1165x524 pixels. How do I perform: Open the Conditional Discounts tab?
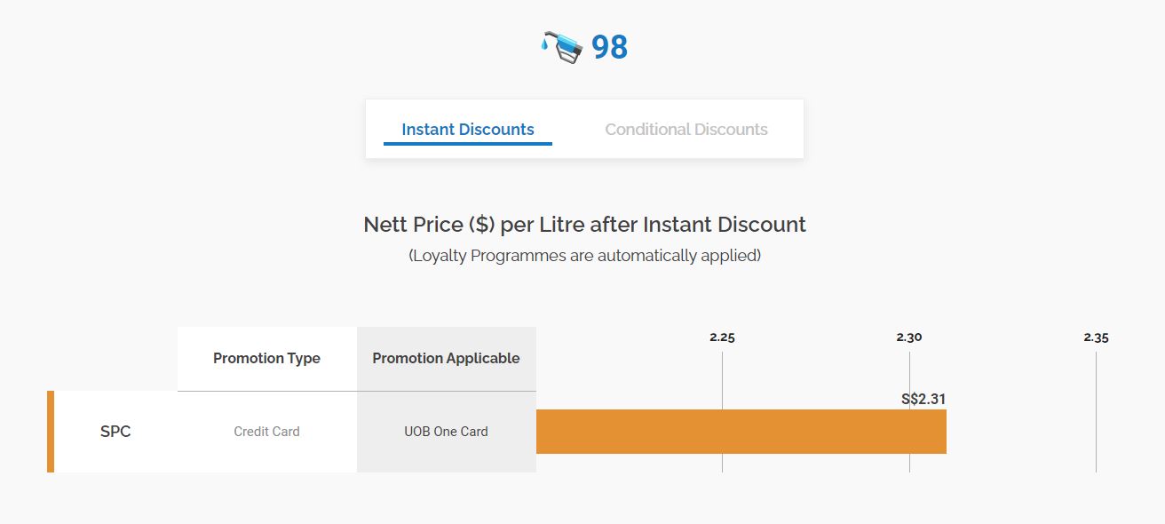pos(686,130)
